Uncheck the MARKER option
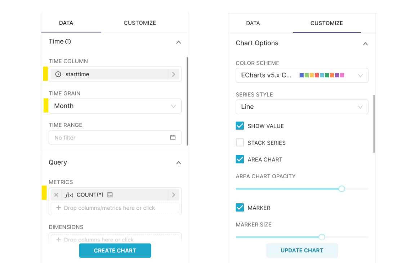The image size is (402, 263). coord(240,207)
